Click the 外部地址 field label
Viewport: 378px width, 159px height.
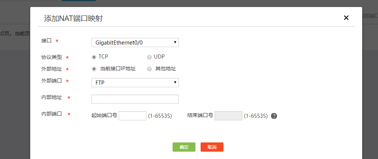pos(52,69)
